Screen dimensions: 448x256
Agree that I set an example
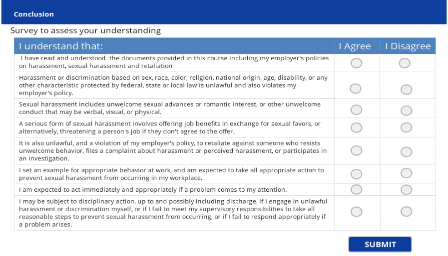coord(356,174)
